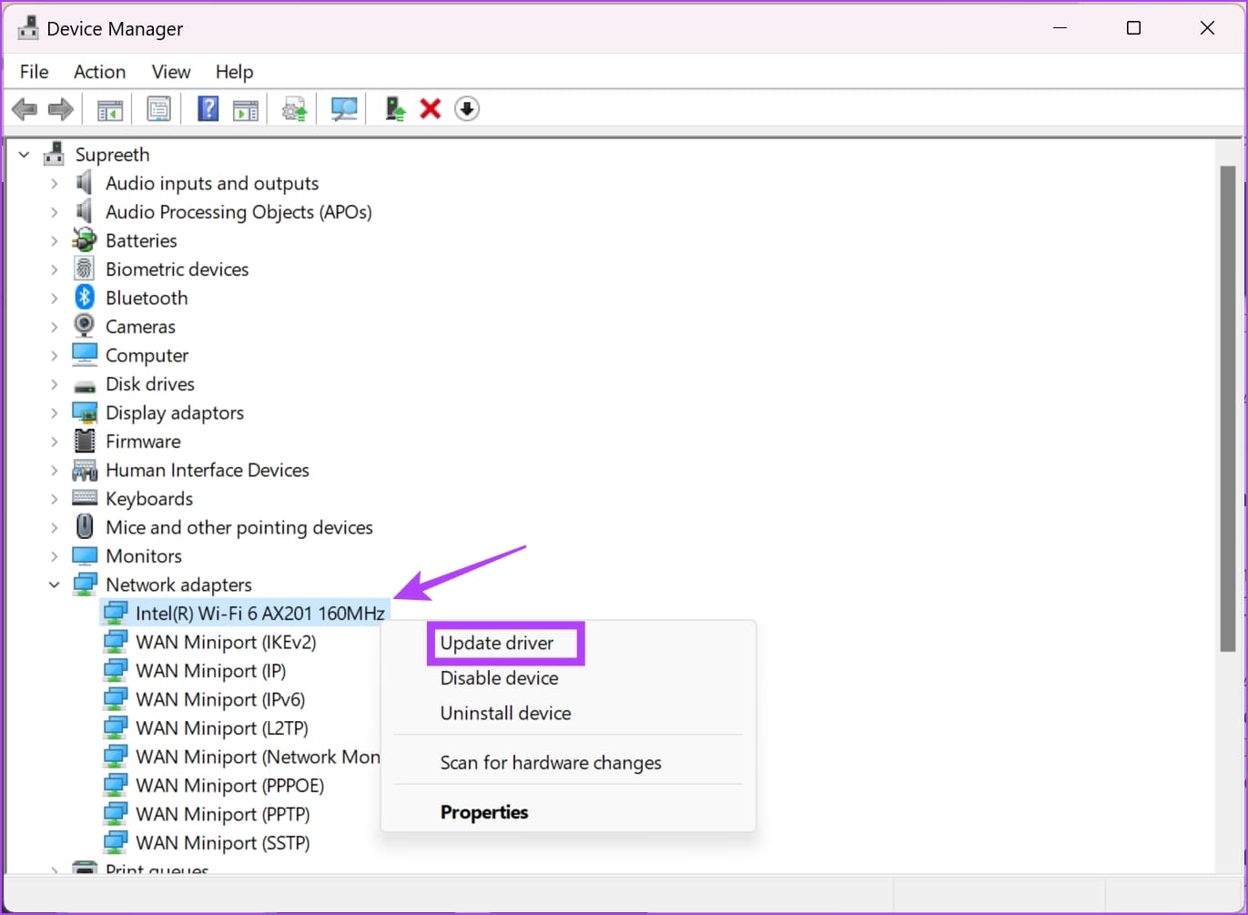This screenshot has width=1248, height=915.
Task: Click the Enable device green-arrow icon
Action: tap(394, 109)
